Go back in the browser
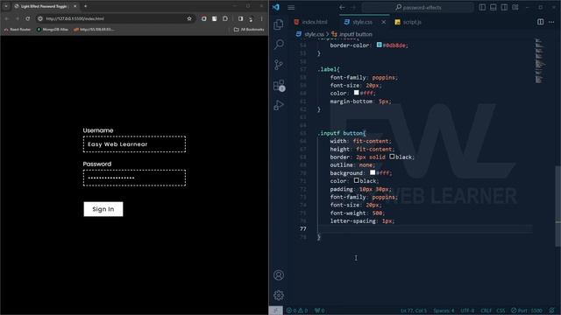Screen dimensions: 561x315 pos(6,18)
